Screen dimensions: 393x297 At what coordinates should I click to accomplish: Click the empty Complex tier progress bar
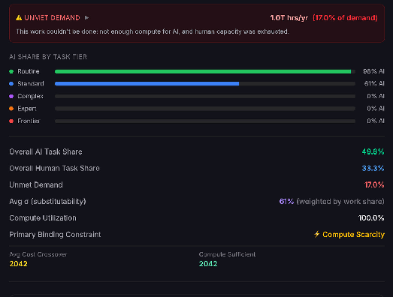205,96
